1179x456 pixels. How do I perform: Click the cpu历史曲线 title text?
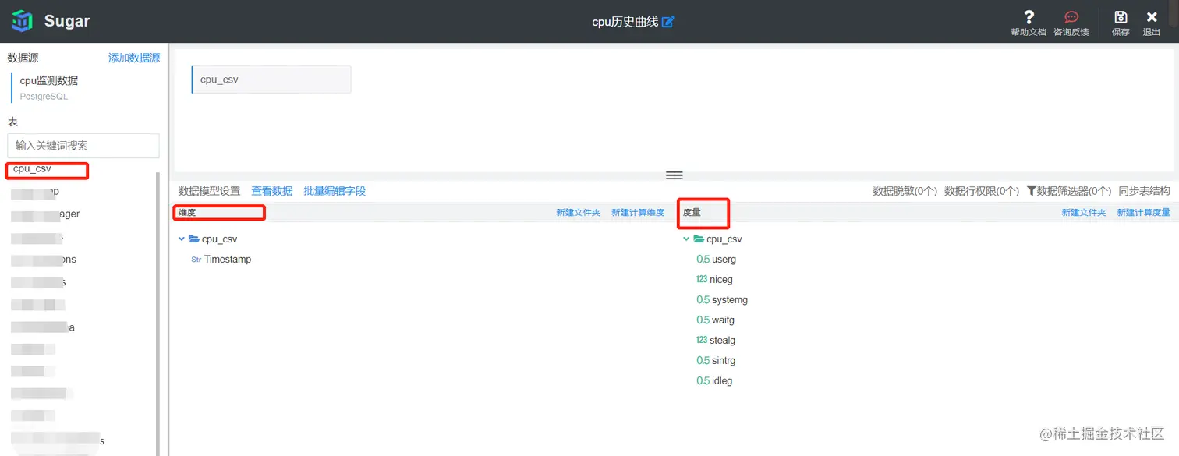coord(625,22)
